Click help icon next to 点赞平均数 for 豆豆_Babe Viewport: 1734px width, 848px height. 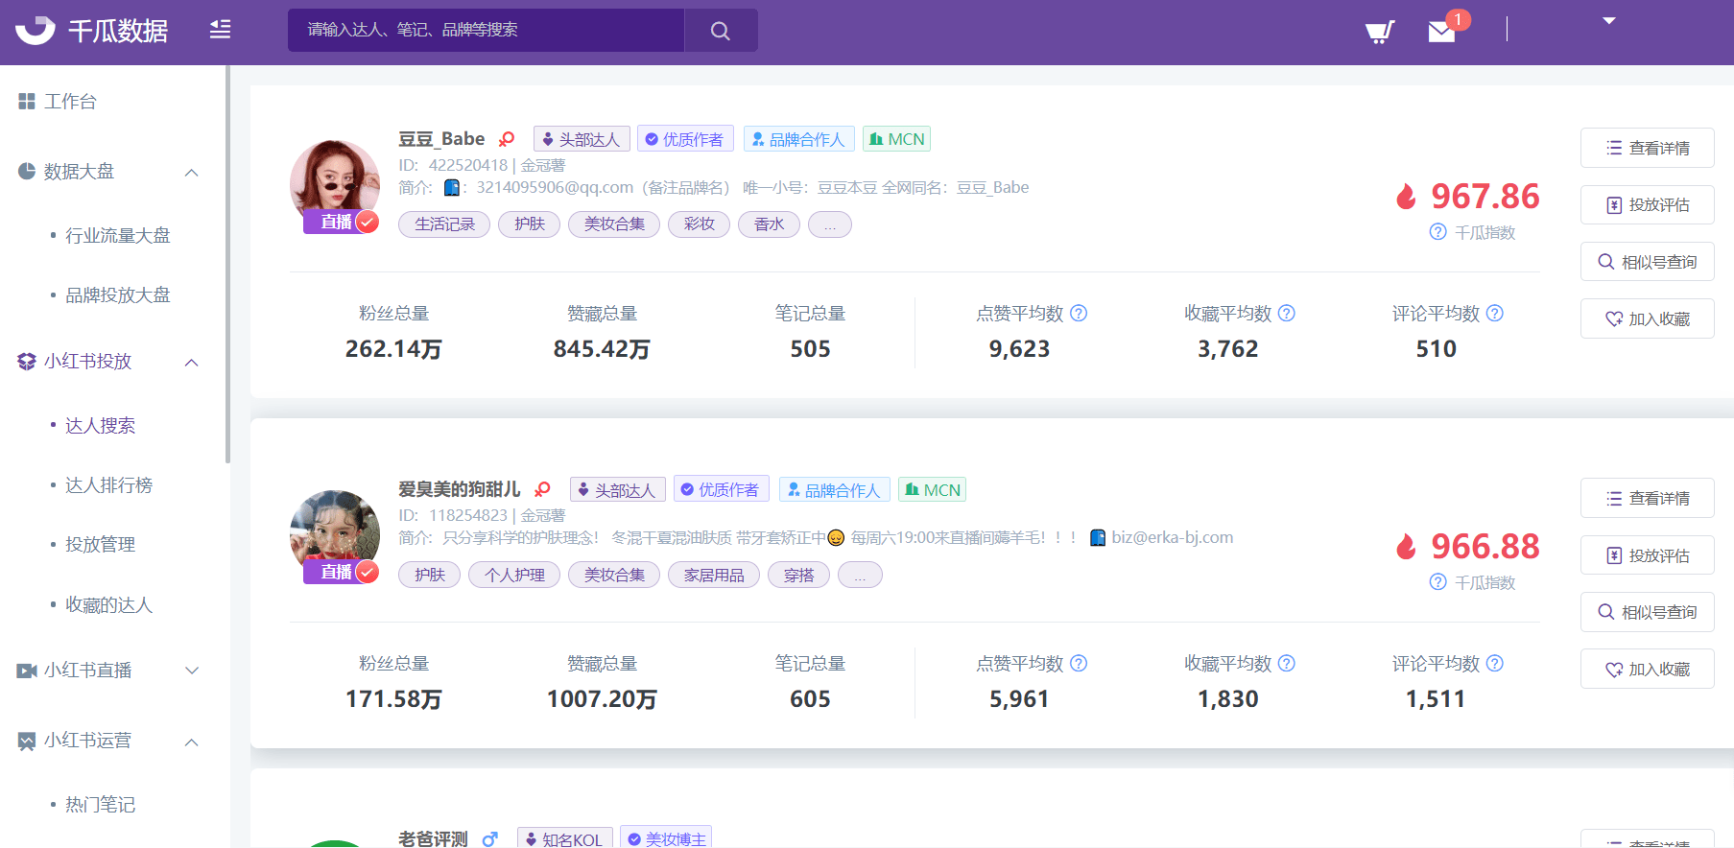(x=1079, y=313)
